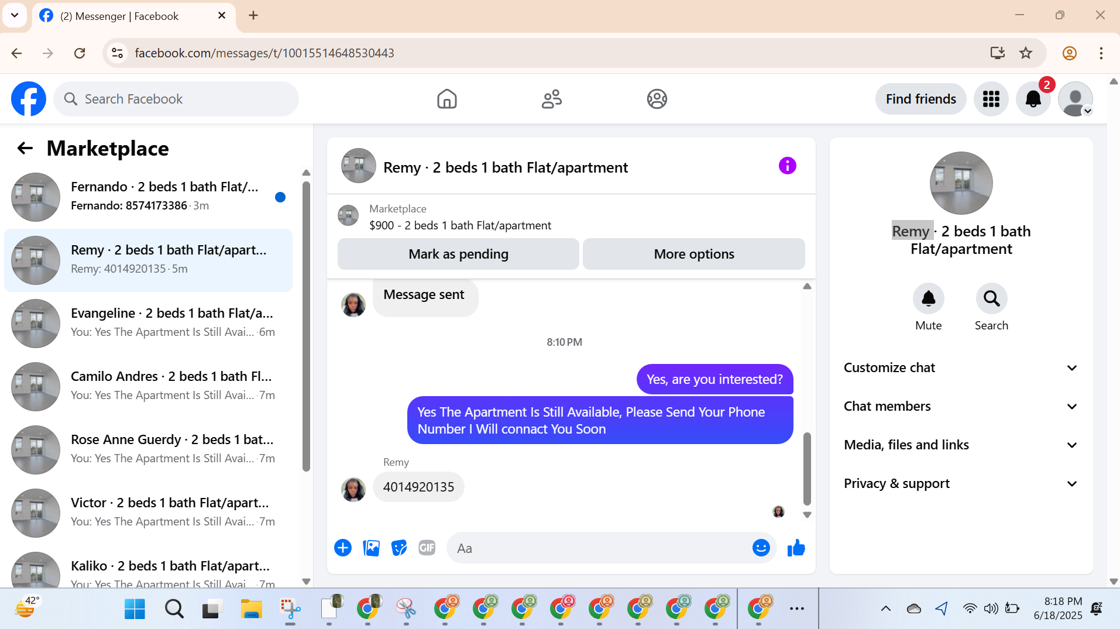Send a thumbs up like
The image size is (1120, 629).
click(796, 548)
